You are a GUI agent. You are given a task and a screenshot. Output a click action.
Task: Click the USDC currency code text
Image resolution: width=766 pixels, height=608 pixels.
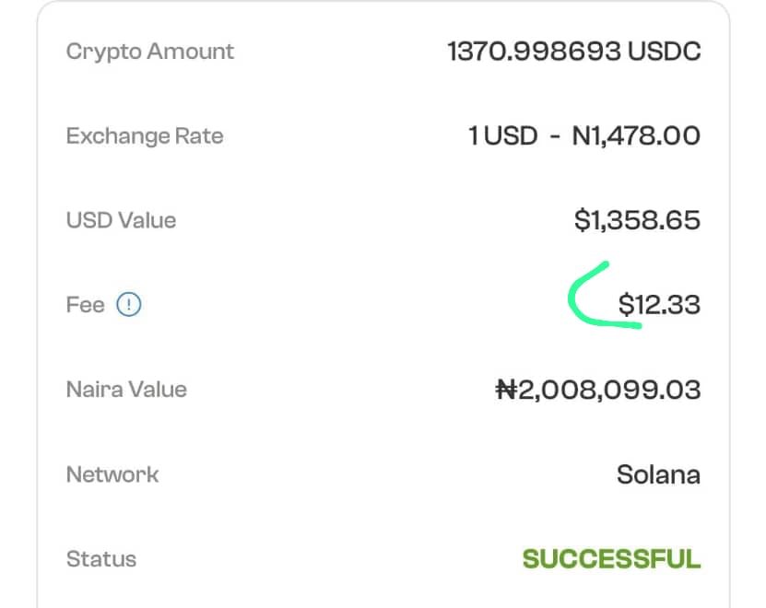click(664, 52)
